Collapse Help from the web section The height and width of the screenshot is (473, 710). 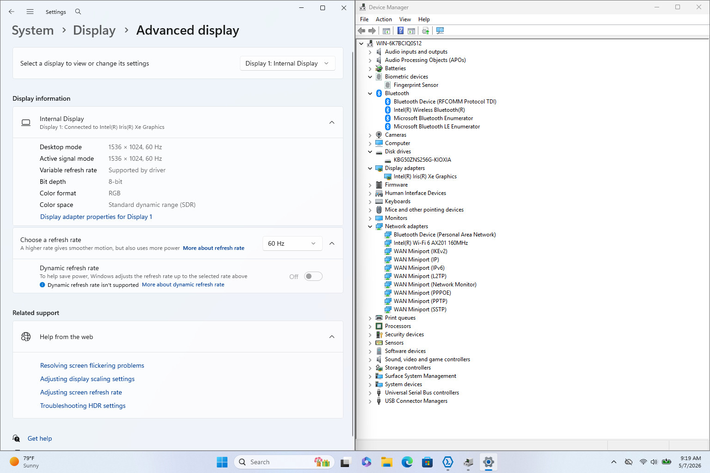pyautogui.click(x=332, y=337)
